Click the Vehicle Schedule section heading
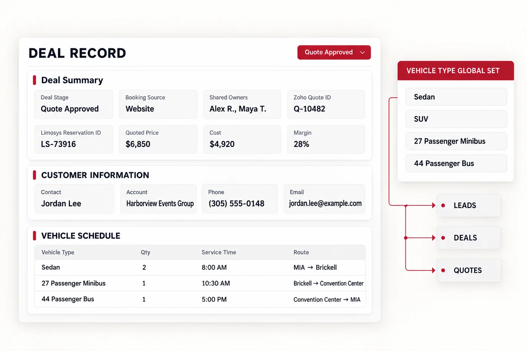 (x=81, y=236)
